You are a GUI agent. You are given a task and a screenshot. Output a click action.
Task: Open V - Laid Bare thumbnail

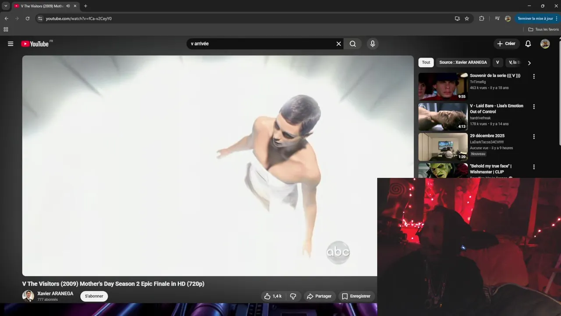[x=443, y=117]
